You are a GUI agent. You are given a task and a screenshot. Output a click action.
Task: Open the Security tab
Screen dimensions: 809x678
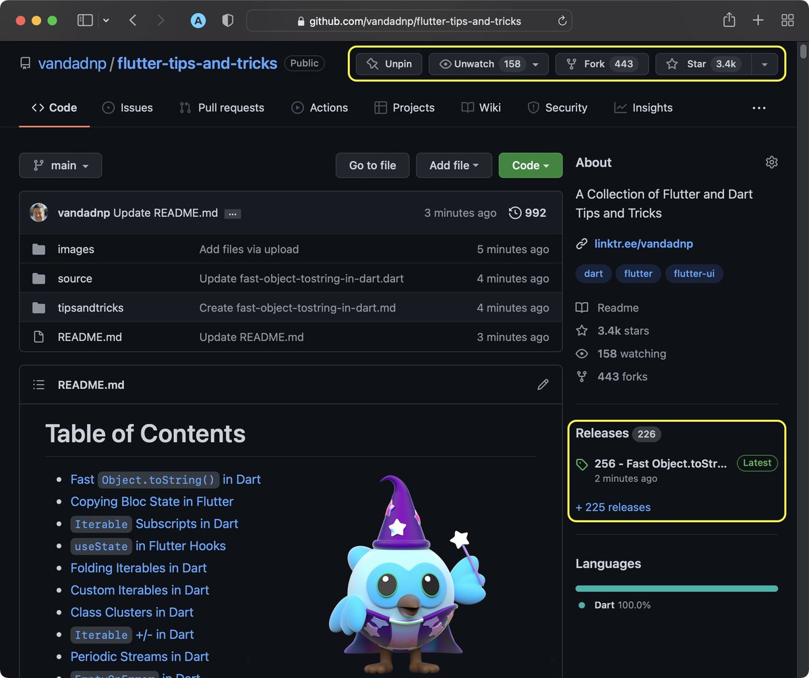(558, 108)
